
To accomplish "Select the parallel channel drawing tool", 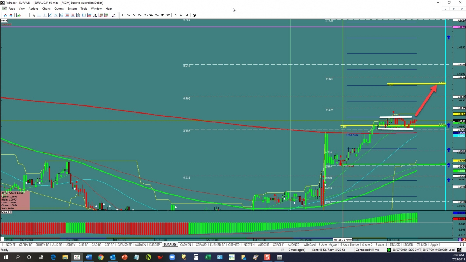I will [x=56, y=15].
